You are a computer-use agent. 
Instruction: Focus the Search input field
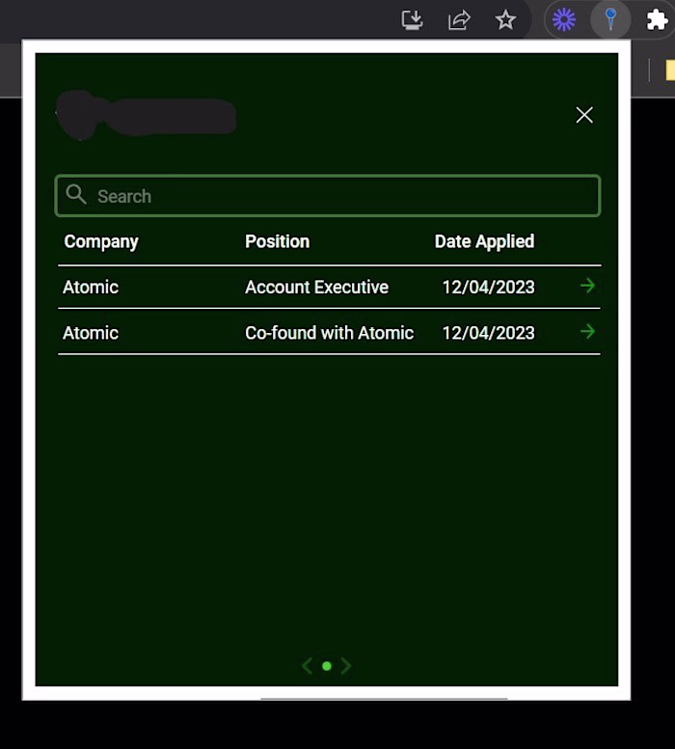coord(328,196)
